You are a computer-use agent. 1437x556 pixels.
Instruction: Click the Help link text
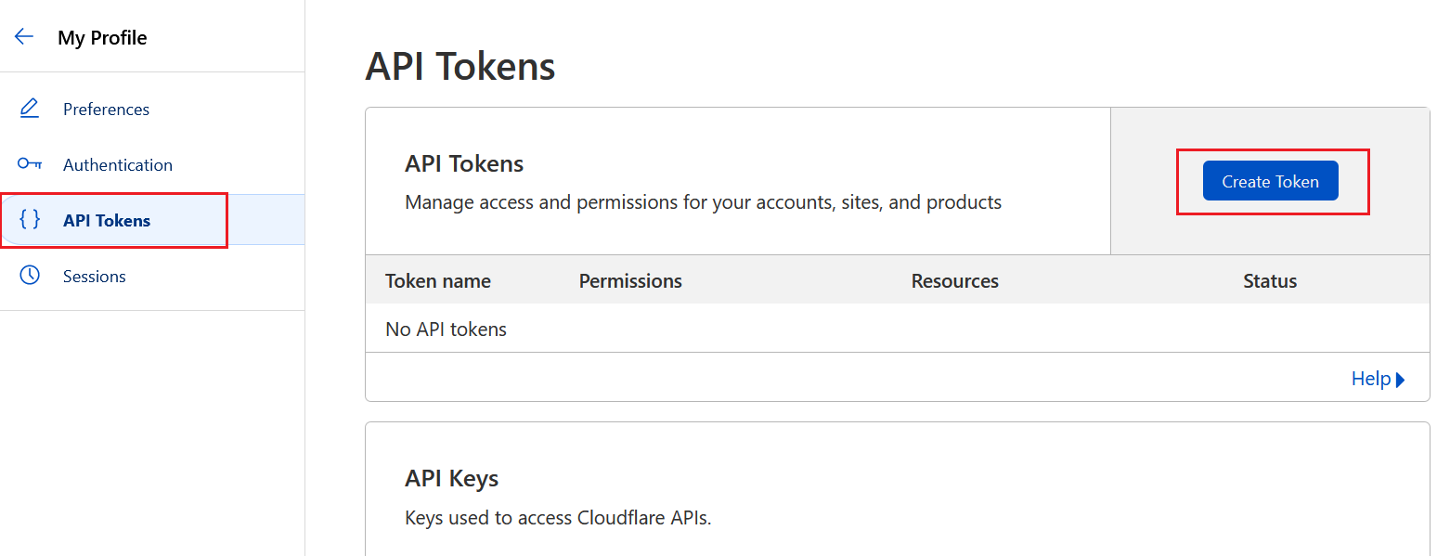(x=1370, y=379)
